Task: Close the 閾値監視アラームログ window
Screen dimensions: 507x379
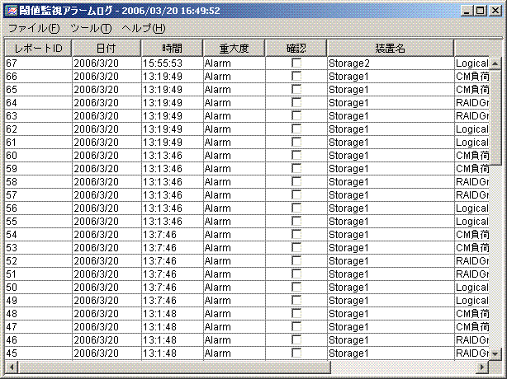Action: pos(495,11)
